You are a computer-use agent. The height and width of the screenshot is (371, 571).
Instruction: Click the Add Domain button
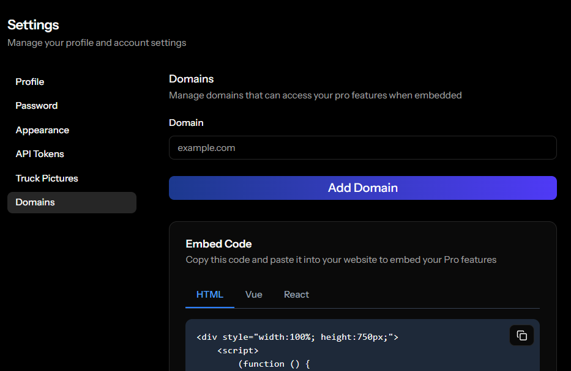(362, 188)
